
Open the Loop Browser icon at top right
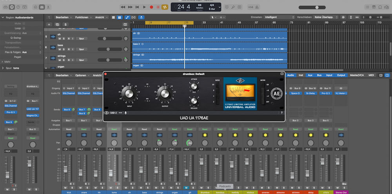pos(380,7)
